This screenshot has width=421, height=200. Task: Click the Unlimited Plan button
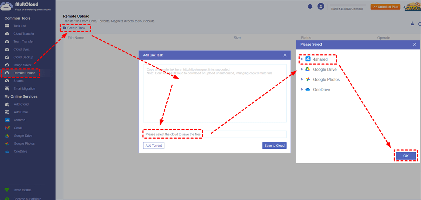tap(385, 7)
